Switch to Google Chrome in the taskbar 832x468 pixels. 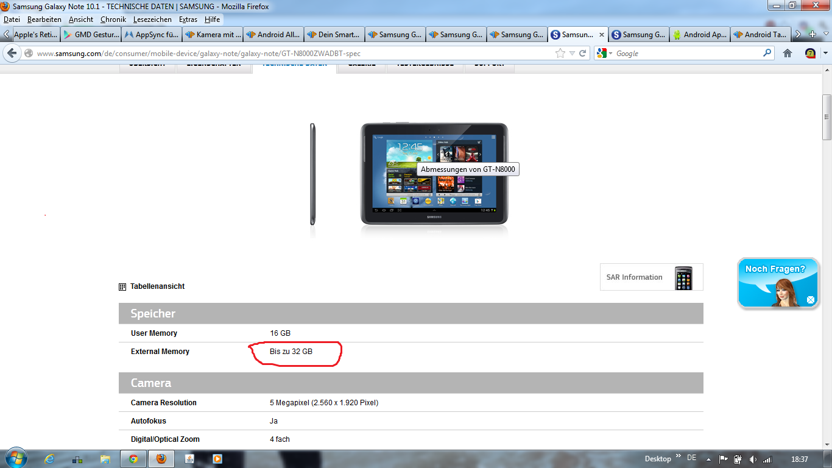click(x=133, y=459)
